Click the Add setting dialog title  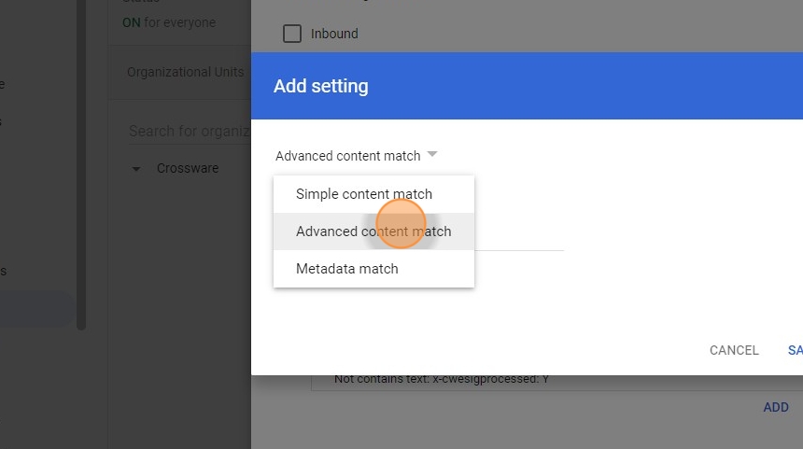tap(321, 86)
